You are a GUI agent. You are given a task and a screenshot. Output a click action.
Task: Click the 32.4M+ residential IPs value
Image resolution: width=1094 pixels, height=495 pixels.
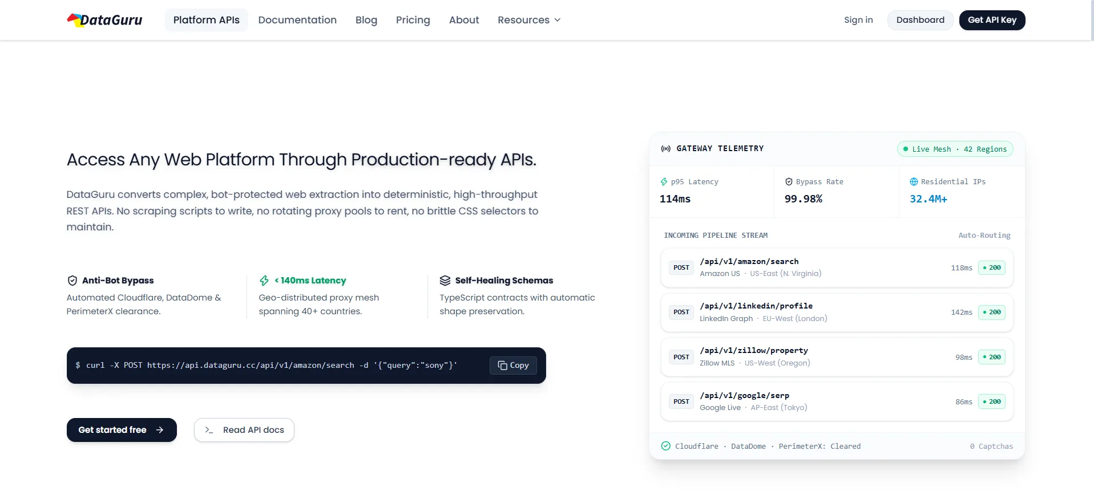click(929, 199)
